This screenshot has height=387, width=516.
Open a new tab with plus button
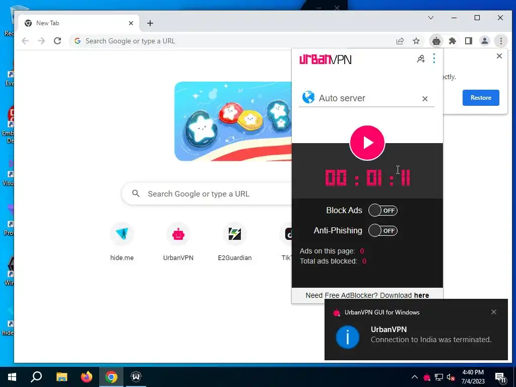click(150, 23)
